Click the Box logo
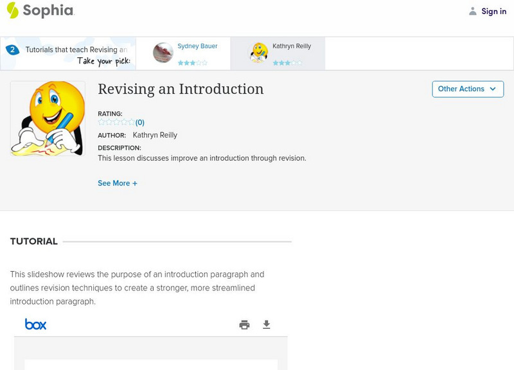514x370 pixels. (x=36, y=324)
